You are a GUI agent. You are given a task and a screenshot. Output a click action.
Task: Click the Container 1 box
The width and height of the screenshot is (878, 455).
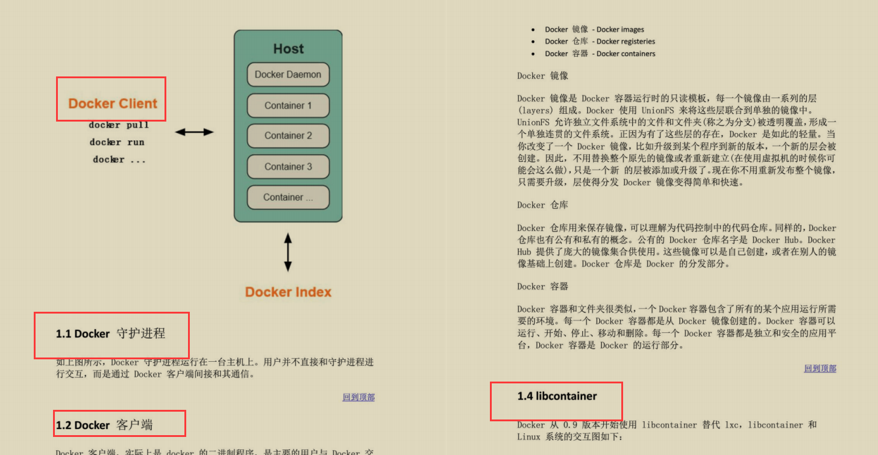(x=288, y=105)
